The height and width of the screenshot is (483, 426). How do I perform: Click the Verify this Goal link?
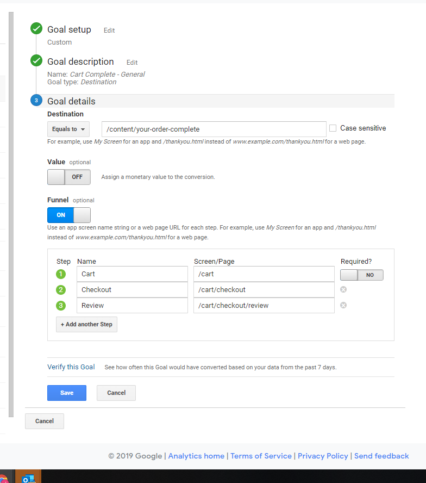pos(71,367)
